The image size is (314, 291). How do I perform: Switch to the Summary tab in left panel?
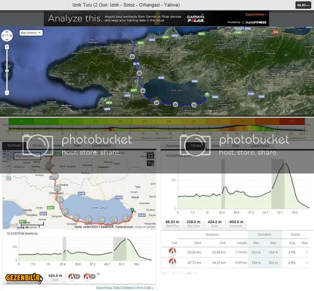[x=14, y=145]
